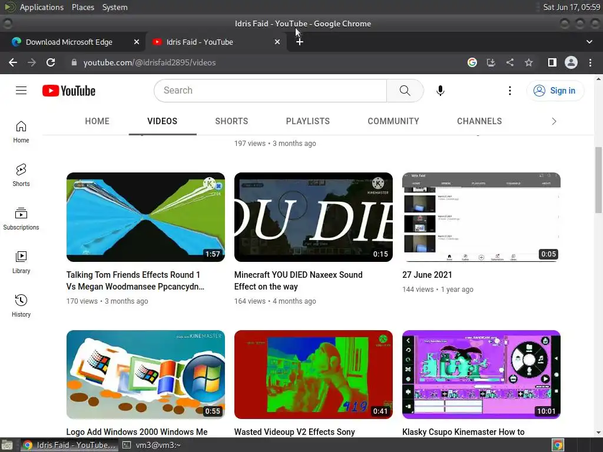Open Logo Add Windows 2000 video title
This screenshot has height=452, width=603.
click(137, 432)
